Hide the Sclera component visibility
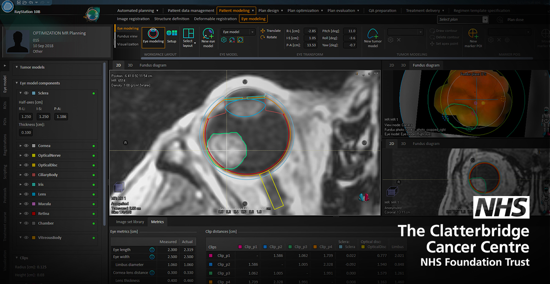 click(26, 93)
